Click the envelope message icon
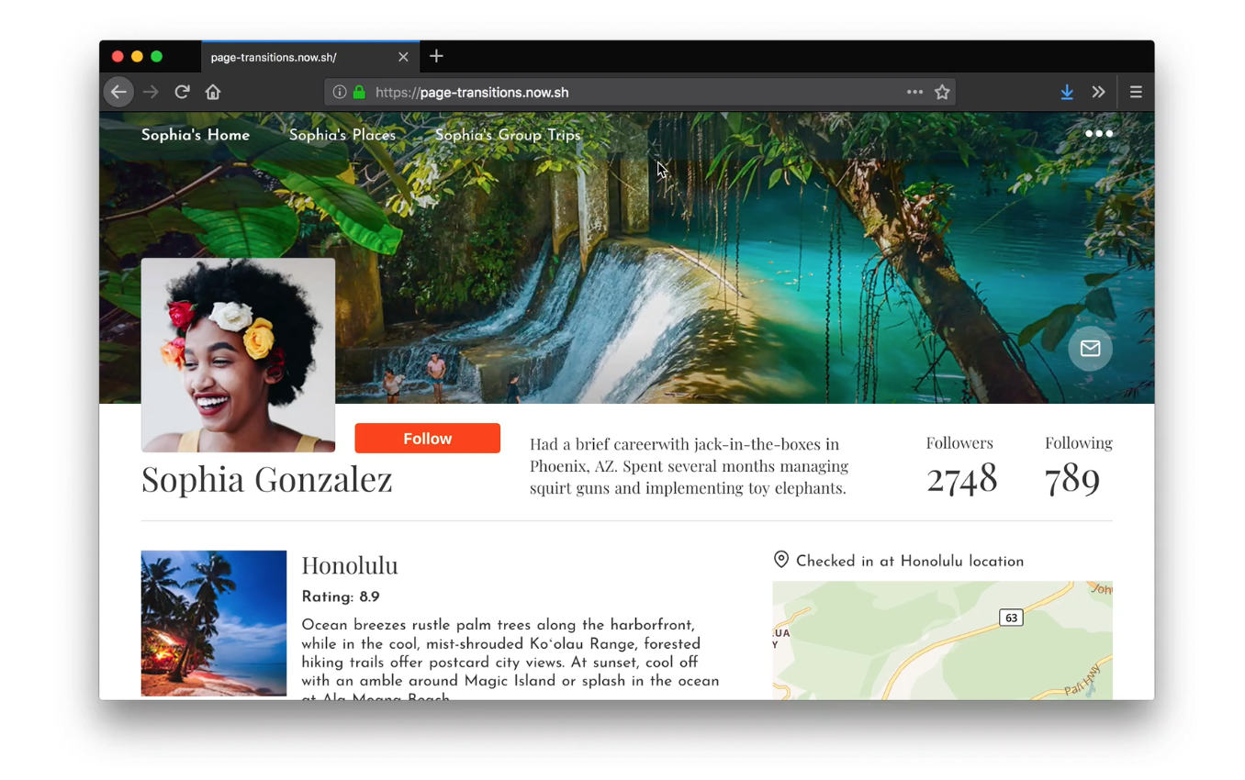This screenshot has width=1245, height=780. [1090, 349]
